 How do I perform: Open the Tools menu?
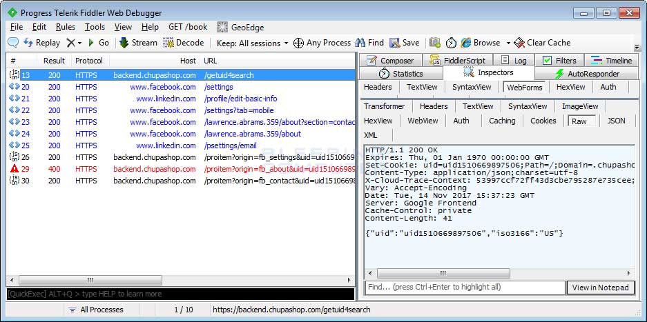pyautogui.click(x=95, y=27)
